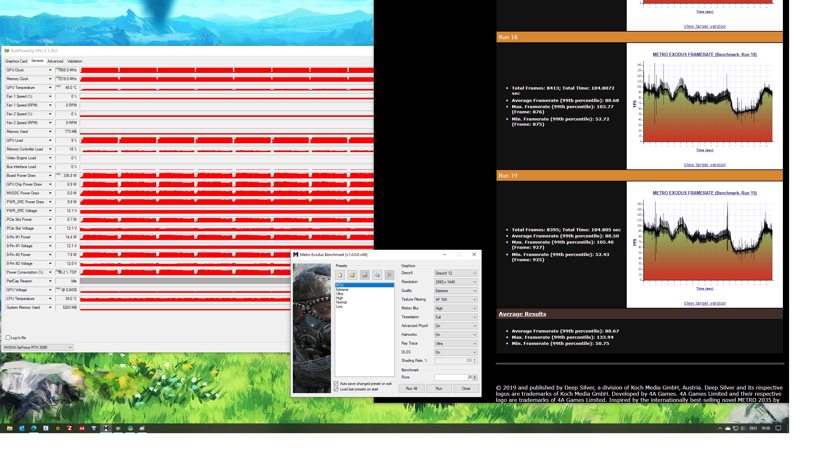The image size is (833, 469).
Task: Click the copy preset icon
Action: (x=377, y=275)
